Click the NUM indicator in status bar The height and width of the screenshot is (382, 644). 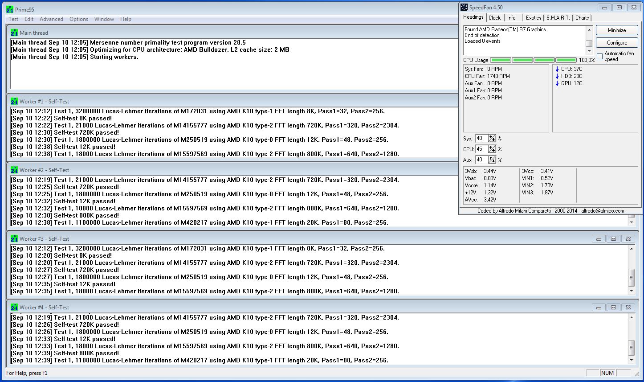[607, 373]
